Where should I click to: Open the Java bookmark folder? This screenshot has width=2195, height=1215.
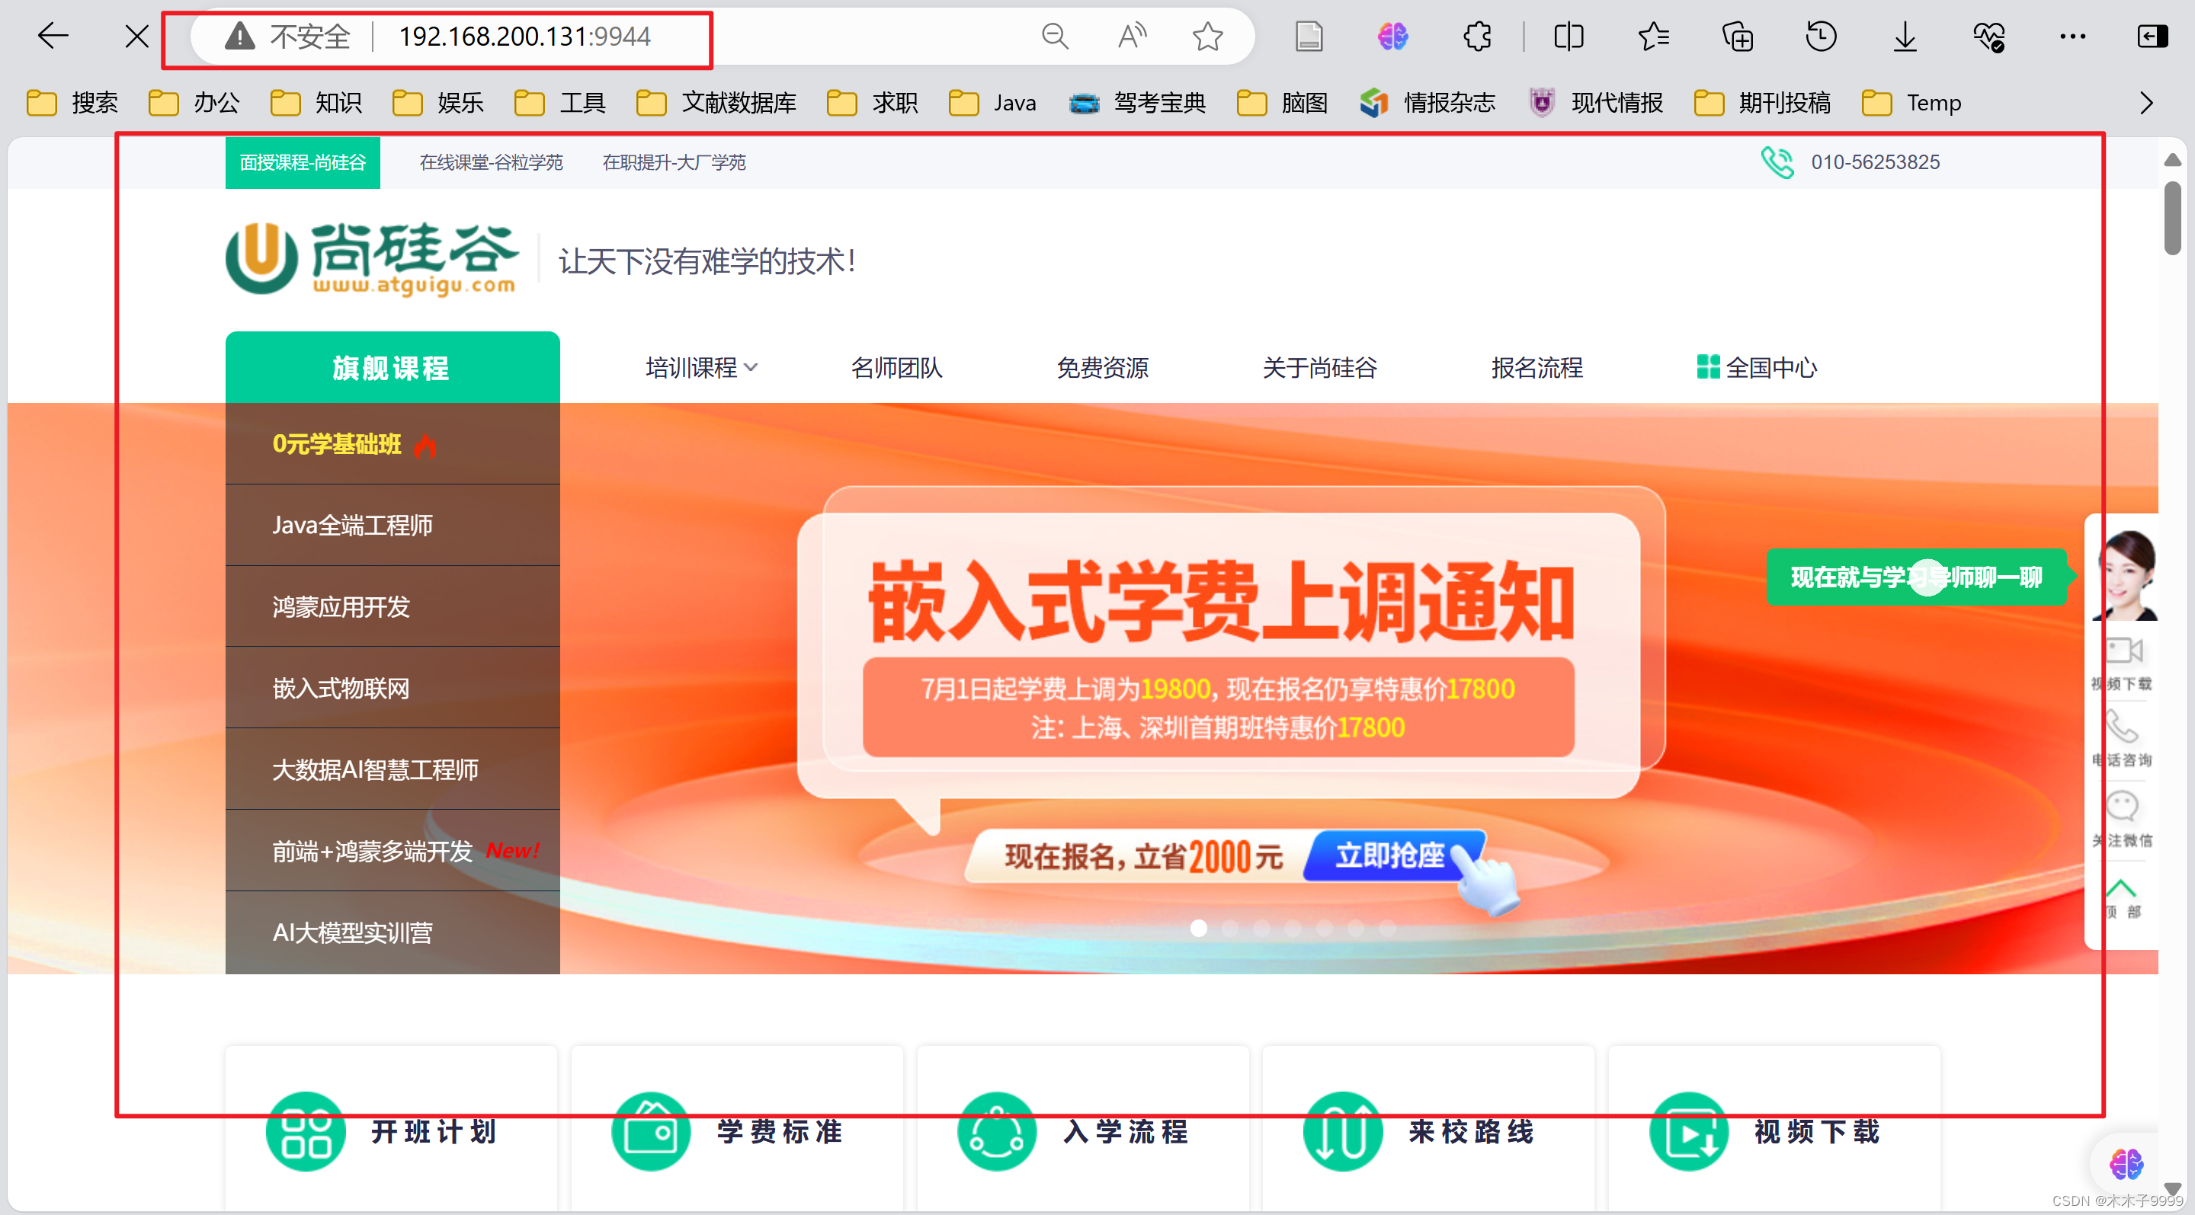pos(992,103)
